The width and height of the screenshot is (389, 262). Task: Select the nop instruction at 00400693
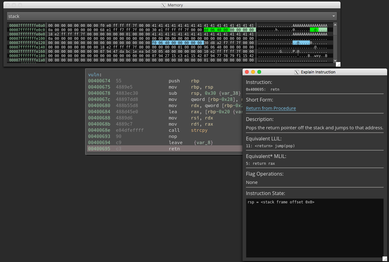click(165, 136)
